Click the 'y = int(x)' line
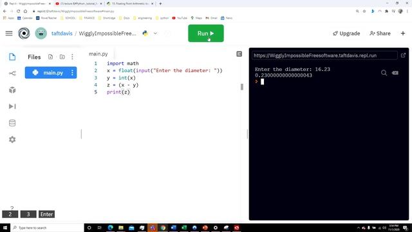Image resolution: width=412 pixels, height=232 pixels. click(x=121, y=78)
